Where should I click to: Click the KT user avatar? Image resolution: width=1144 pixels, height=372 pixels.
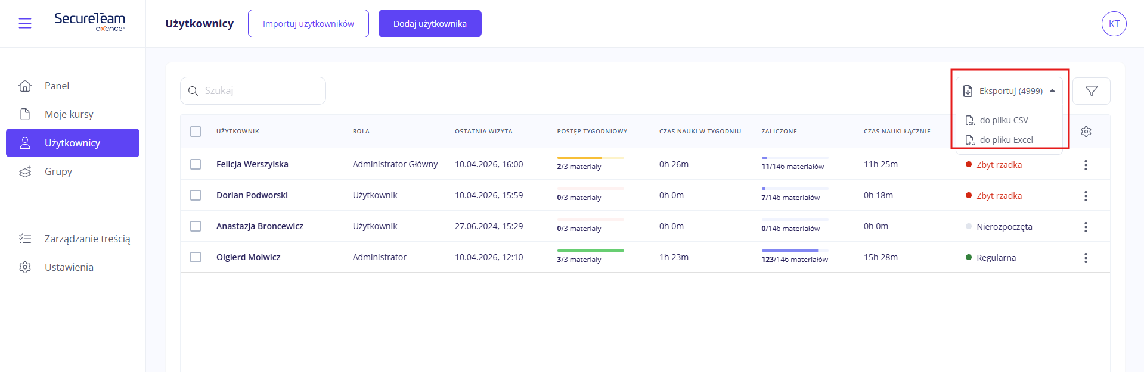click(x=1114, y=24)
